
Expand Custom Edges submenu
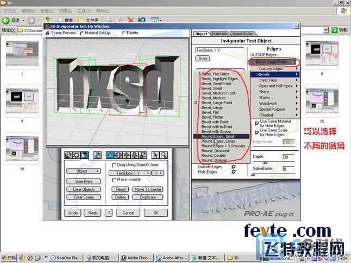click(x=275, y=69)
